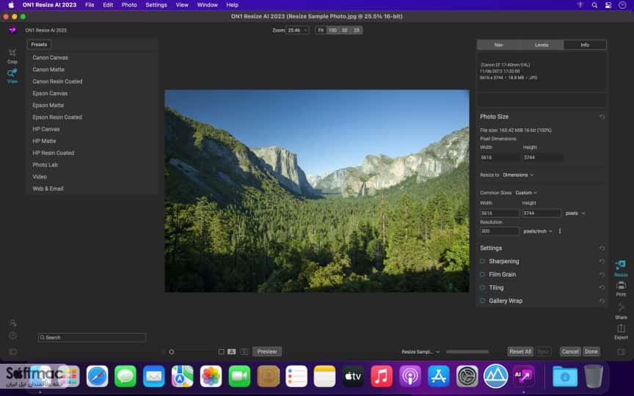Screen dimensions: 634x396
Task: Open the Settings menu
Action: point(156,5)
